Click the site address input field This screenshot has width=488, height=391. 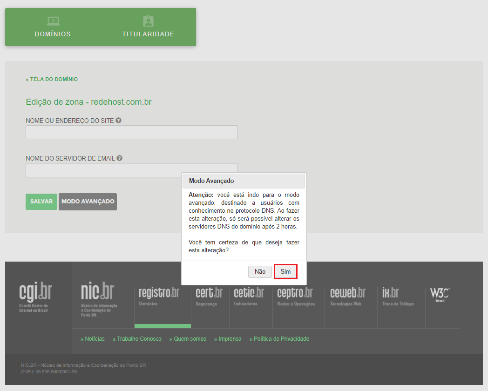[131, 132]
